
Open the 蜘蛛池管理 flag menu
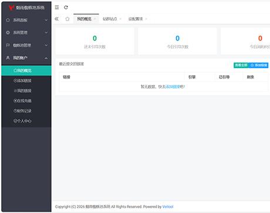click(26, 45)
